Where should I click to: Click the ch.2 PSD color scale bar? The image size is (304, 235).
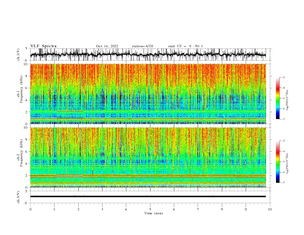pyautogui.click(x=278, y=162)
